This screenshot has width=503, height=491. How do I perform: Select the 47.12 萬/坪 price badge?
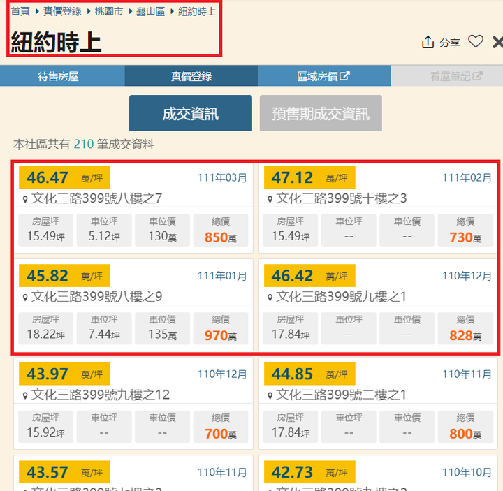[x=309, y=177]
